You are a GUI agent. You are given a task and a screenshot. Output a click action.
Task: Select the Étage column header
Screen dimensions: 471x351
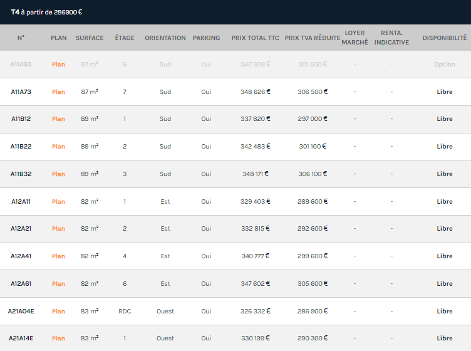[125, 38]
